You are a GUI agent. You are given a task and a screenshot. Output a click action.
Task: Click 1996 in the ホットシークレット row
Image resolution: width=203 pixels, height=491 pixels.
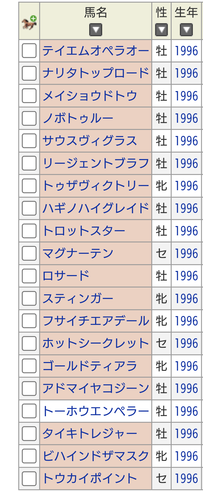click(x=186, y=344)
